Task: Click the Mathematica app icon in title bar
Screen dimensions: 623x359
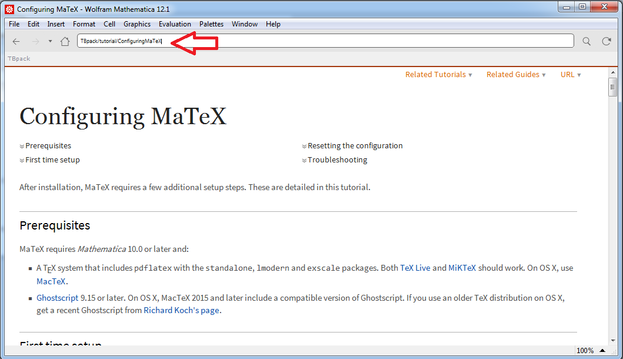Action: (x=9, y=9)
